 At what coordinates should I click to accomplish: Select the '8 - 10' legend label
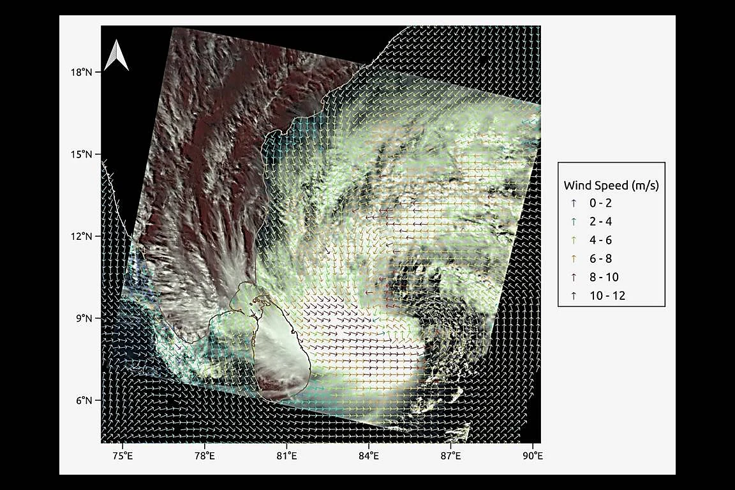click(604, 277)
